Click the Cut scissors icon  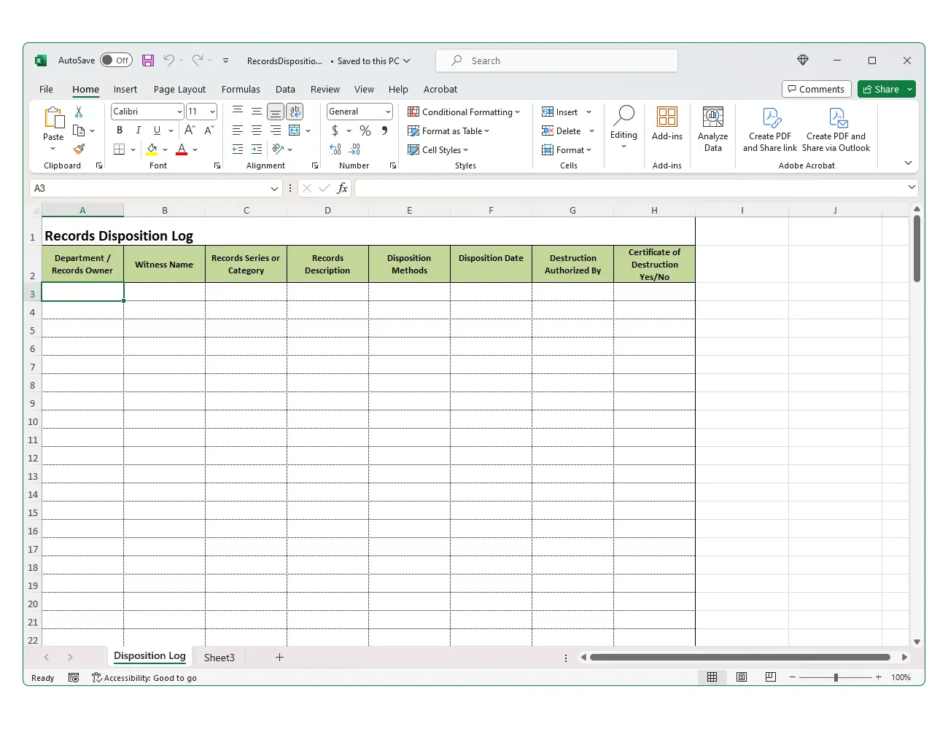click(79, 112)
